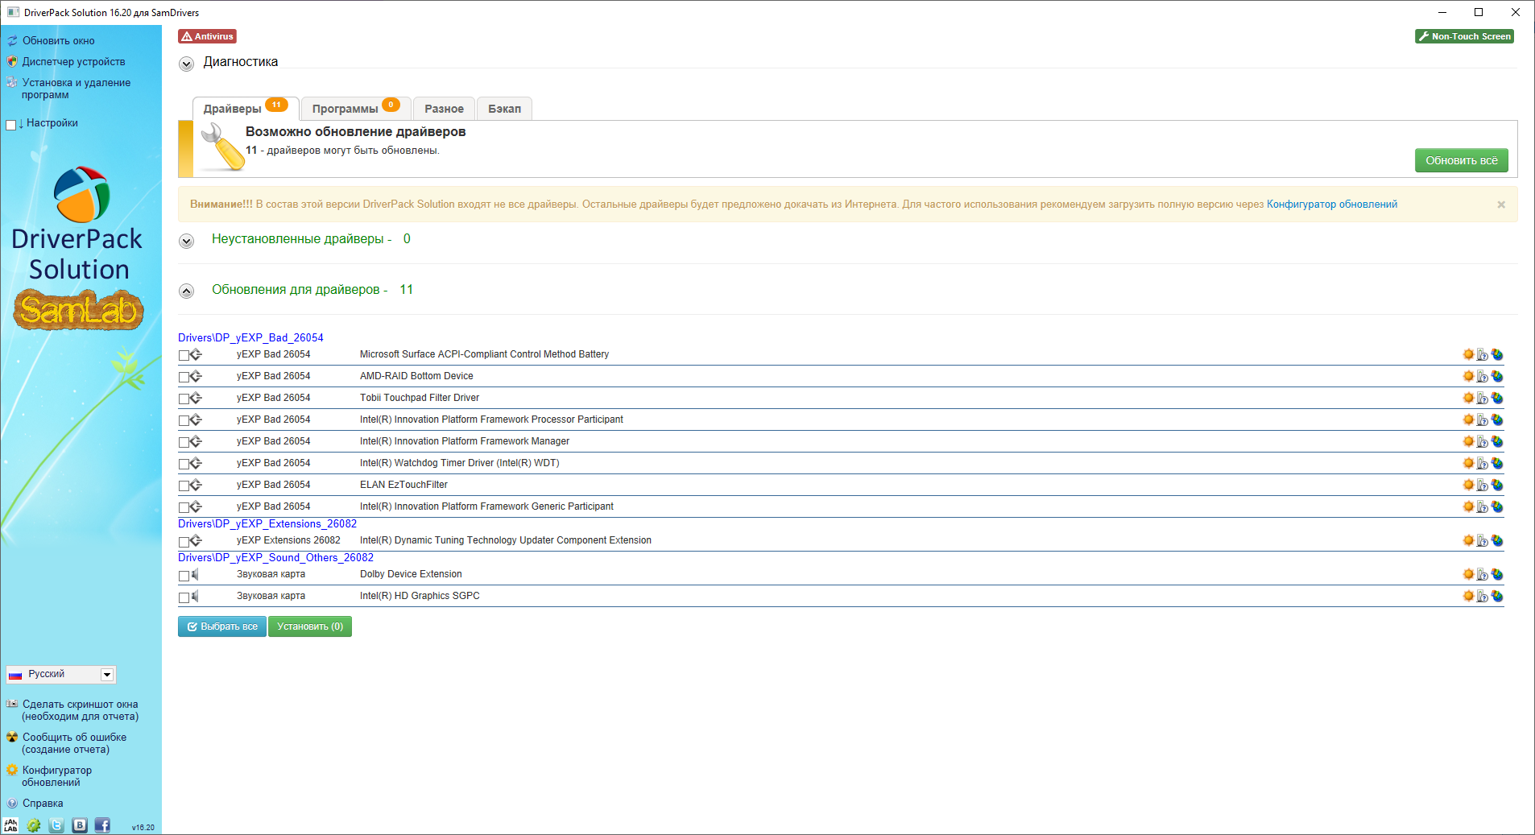
Task: Click the Intel(R) HD Graphics SGPC driver name
Action: [x=420, y=596]
